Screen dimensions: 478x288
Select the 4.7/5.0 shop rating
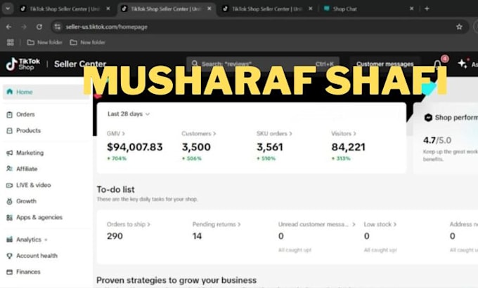[437, 140]
